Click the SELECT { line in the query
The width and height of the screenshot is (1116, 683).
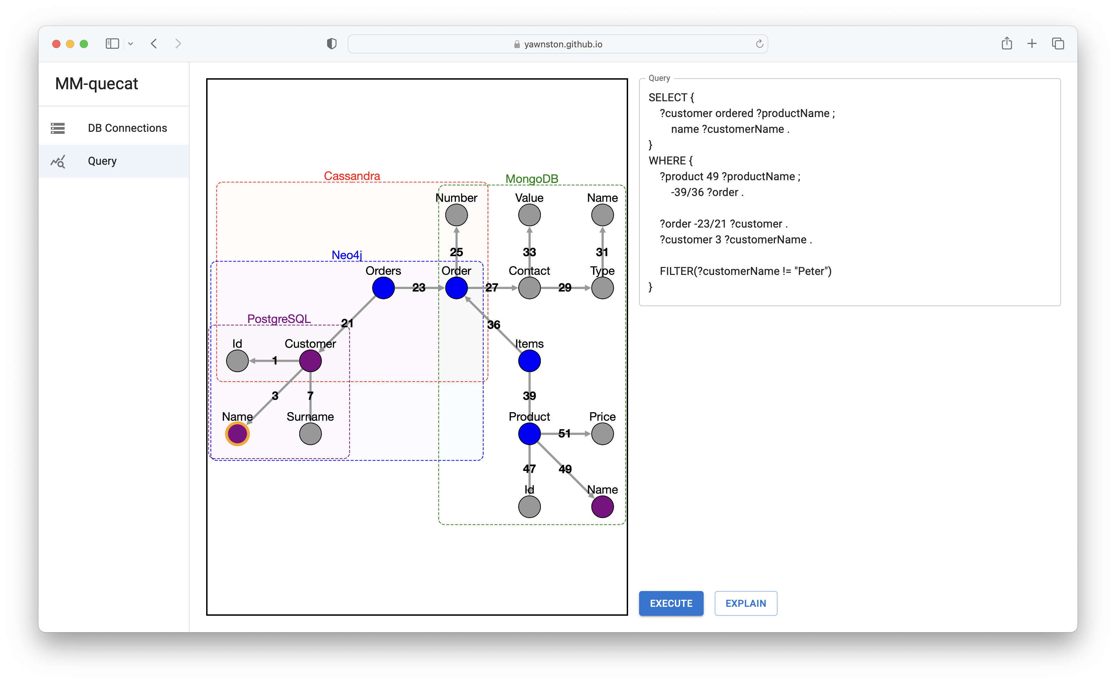671,97
